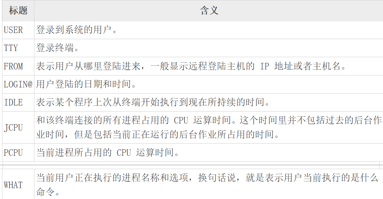The image size is (383, 199).
Task: Click the text 用户登陆的日期和时间。
Action: click(86, 84)
